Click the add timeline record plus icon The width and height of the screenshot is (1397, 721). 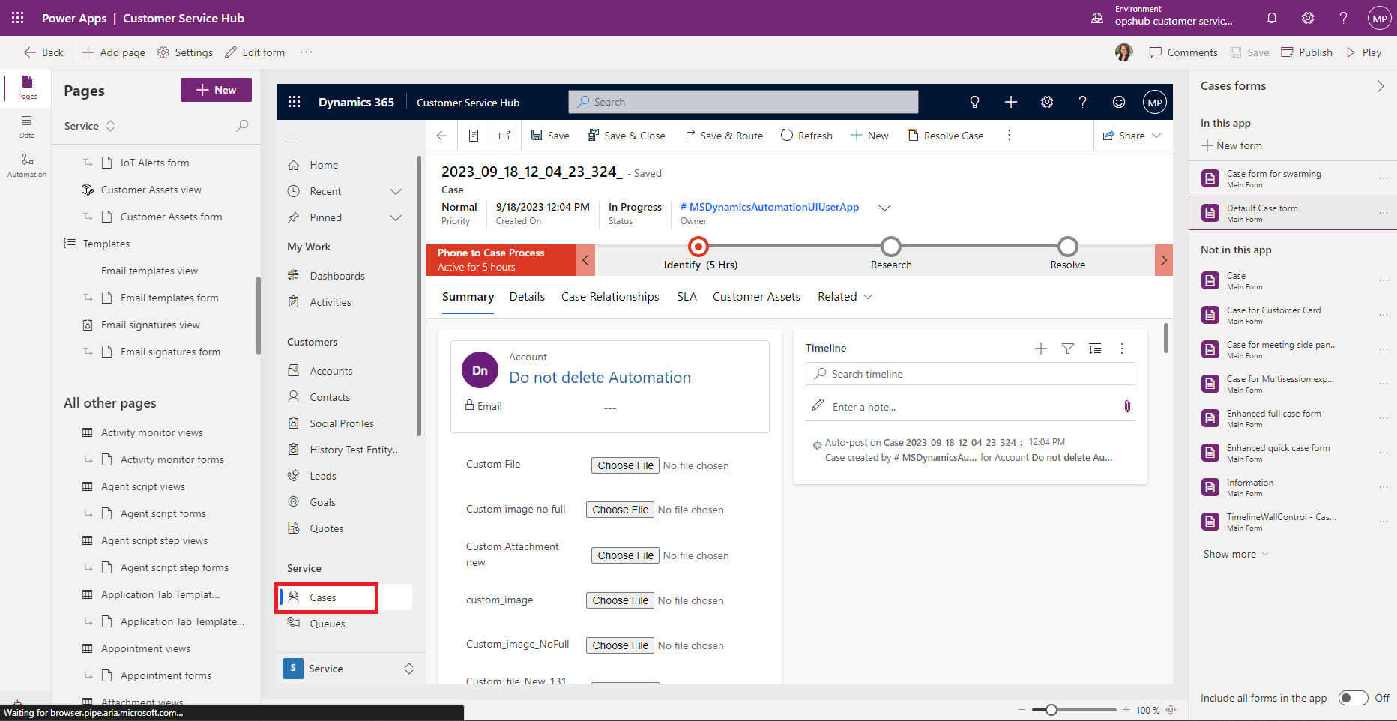point(1041,349)
